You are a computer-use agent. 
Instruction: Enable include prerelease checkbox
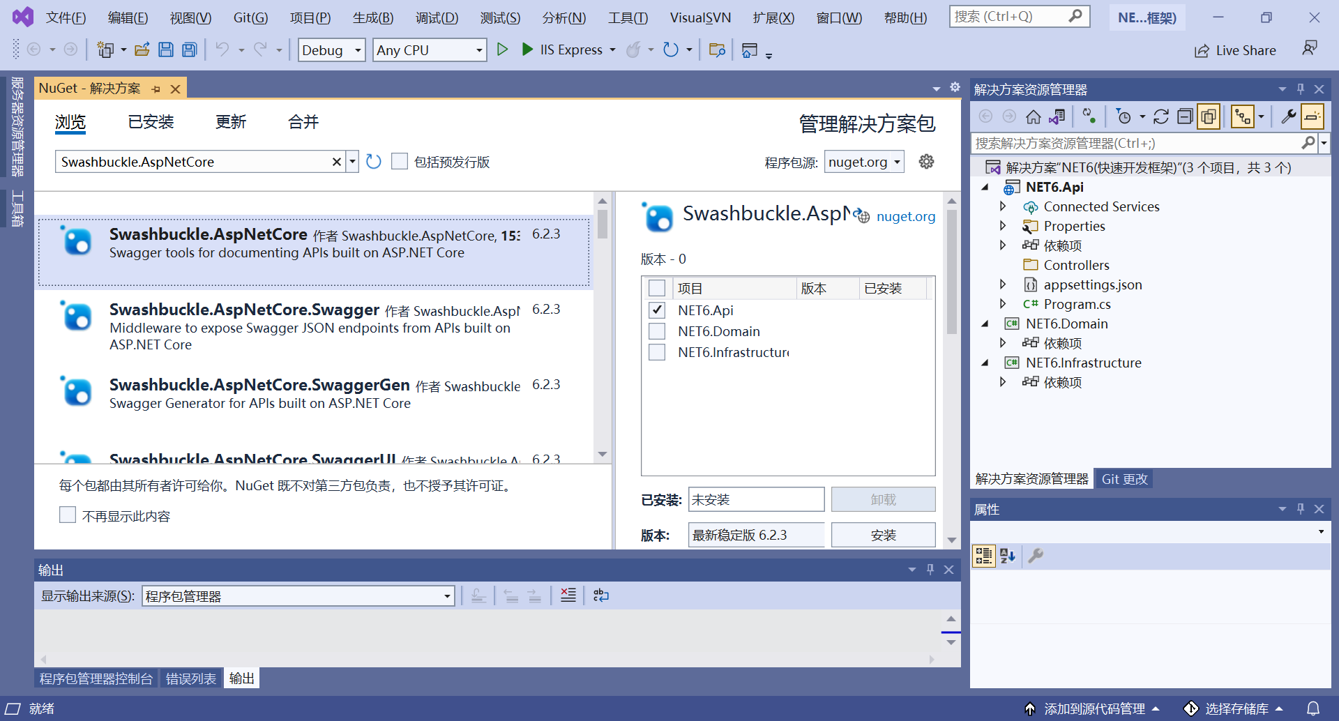pos(400,162)
